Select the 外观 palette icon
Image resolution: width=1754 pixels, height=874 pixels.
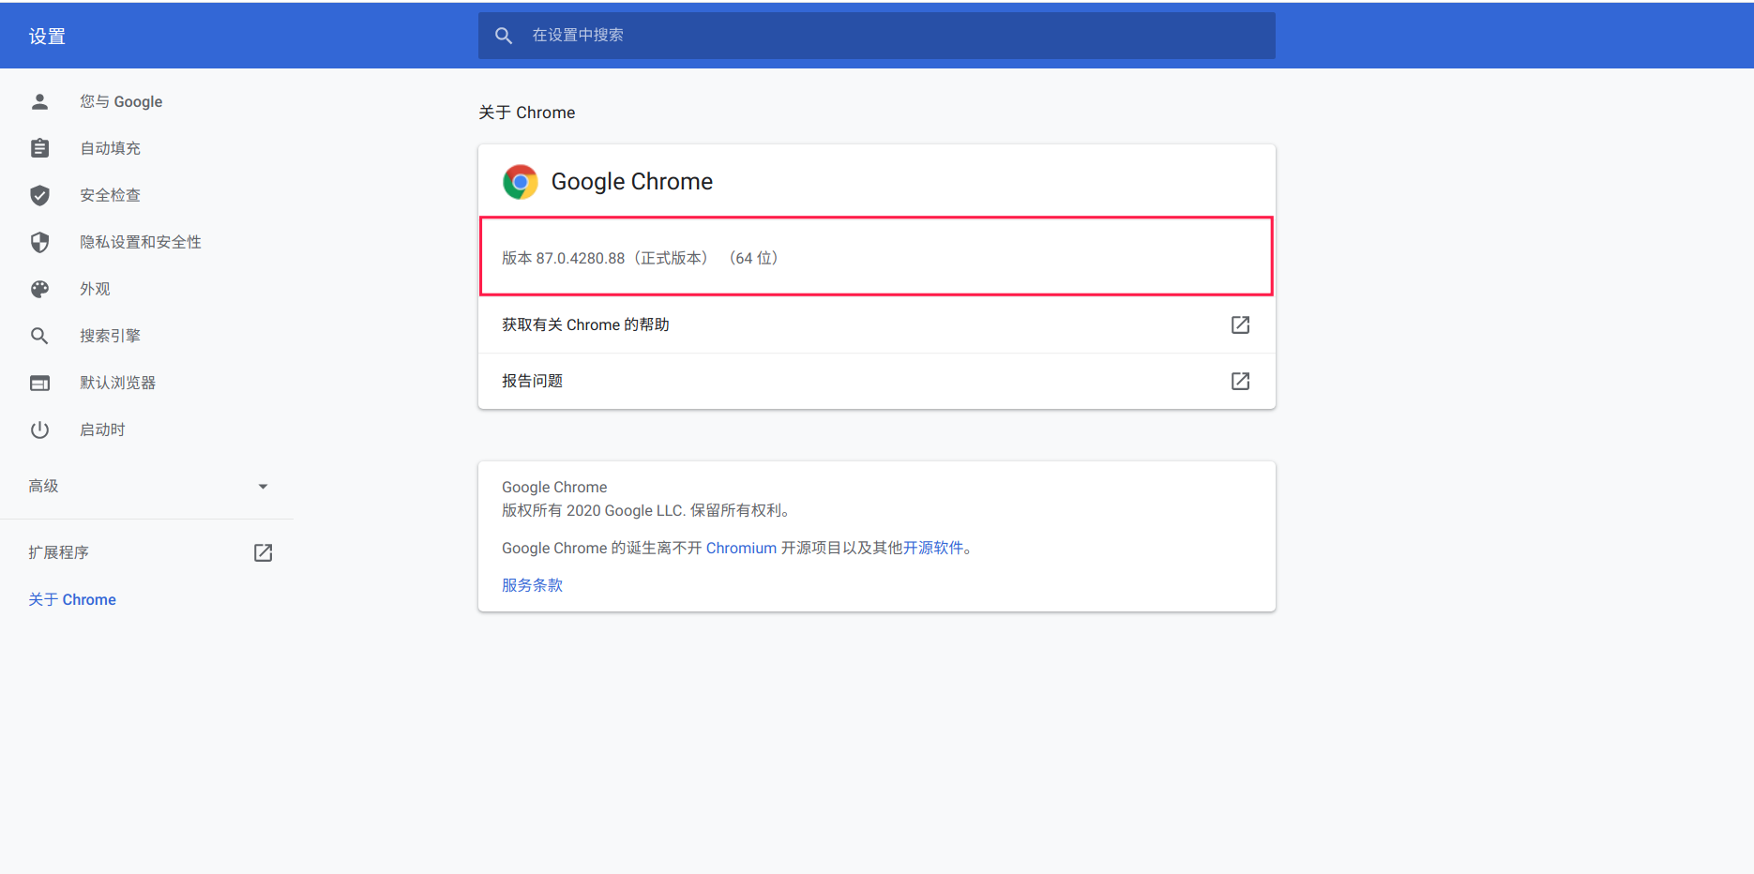(x=39, y=289)
